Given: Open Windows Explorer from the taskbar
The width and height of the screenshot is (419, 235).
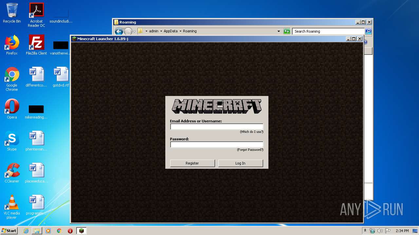Looking at the screenshot, I should pos(37,231).
